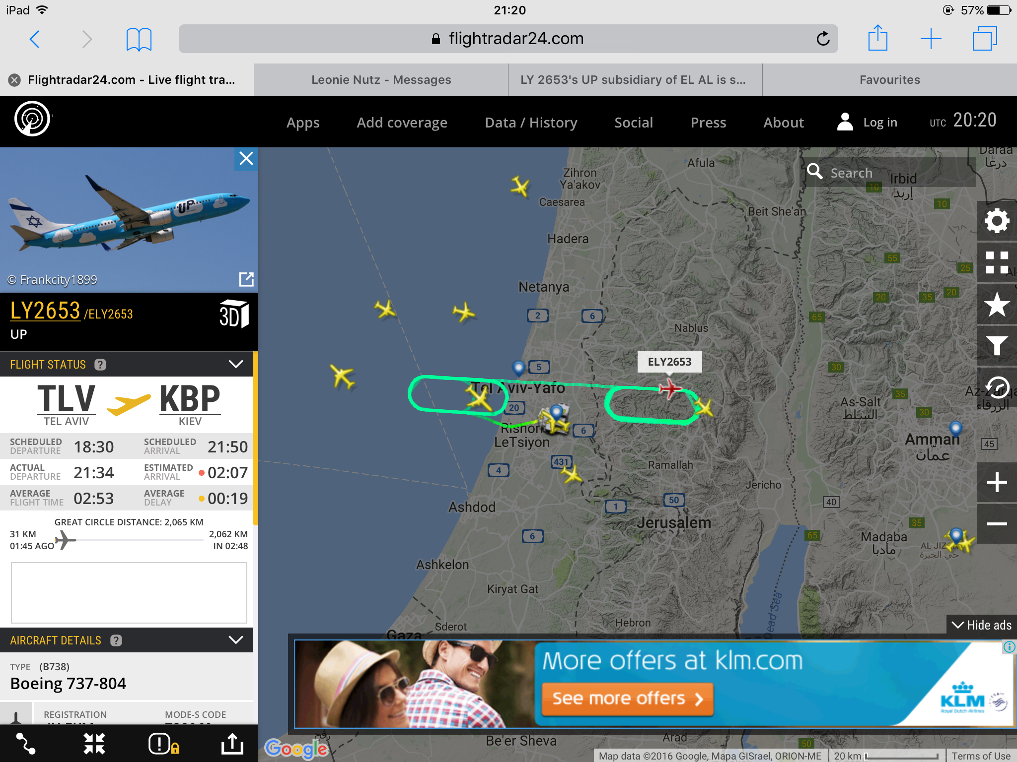This screenshot has height=762, width=1017.
Task: Toggle fullscreen collapse arrows in bottom bar
Action: 94,744
